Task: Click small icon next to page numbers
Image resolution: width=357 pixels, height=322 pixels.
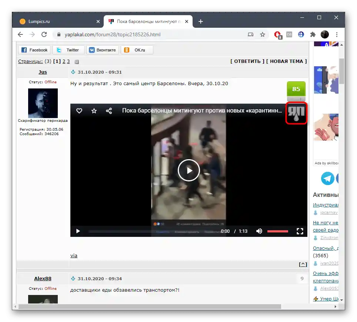Action: tap(77, 62)
